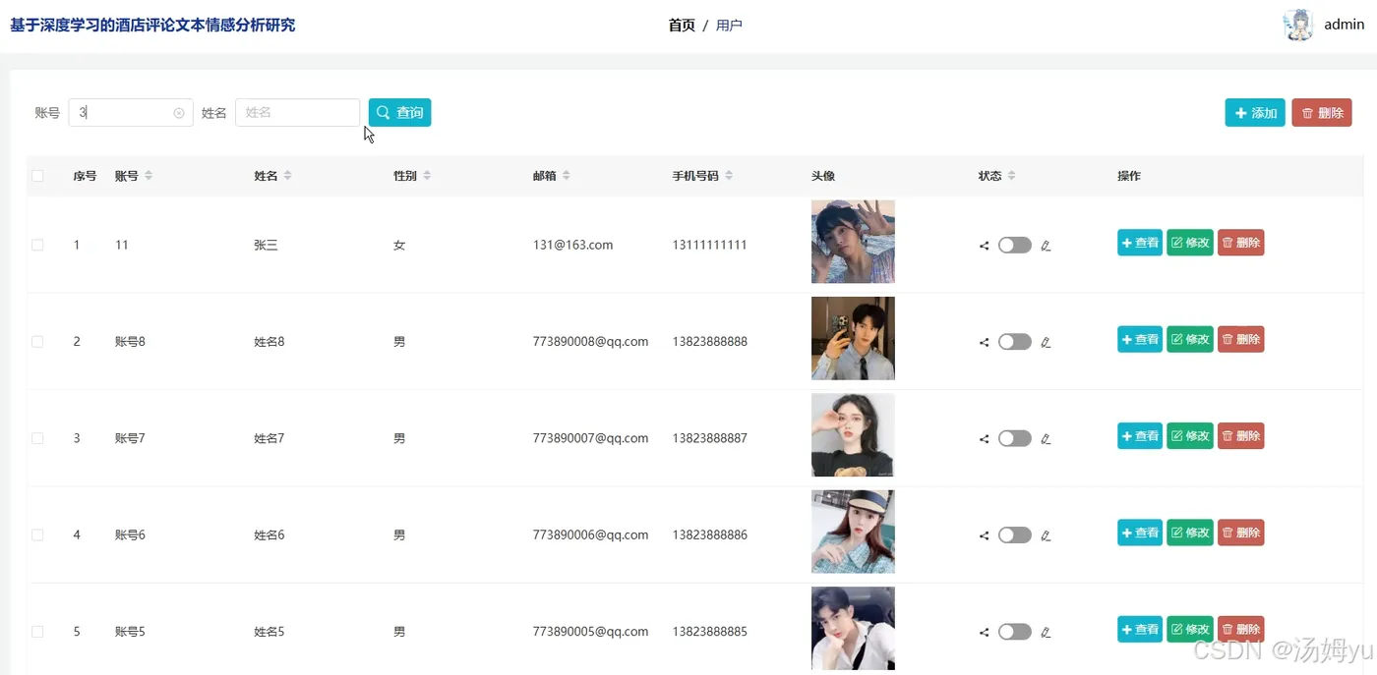Clear the 账号 search field with the x icon

[x=179, y=113]
